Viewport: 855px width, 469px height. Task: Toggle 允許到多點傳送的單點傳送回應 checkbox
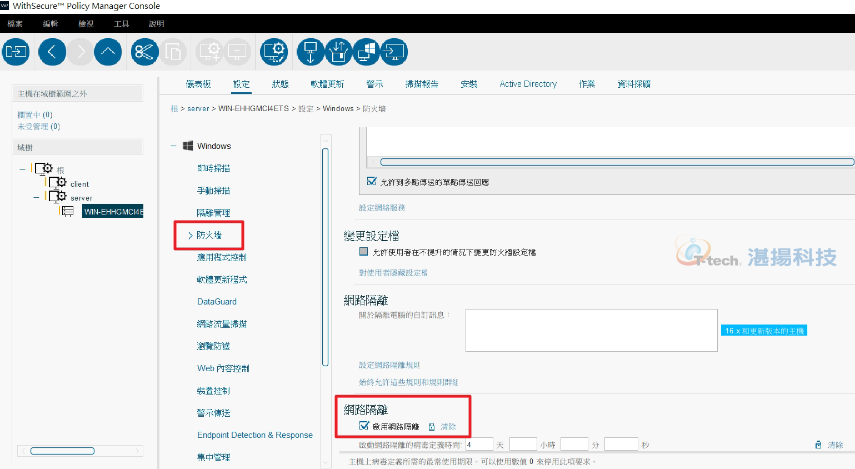tap(372, 181)
